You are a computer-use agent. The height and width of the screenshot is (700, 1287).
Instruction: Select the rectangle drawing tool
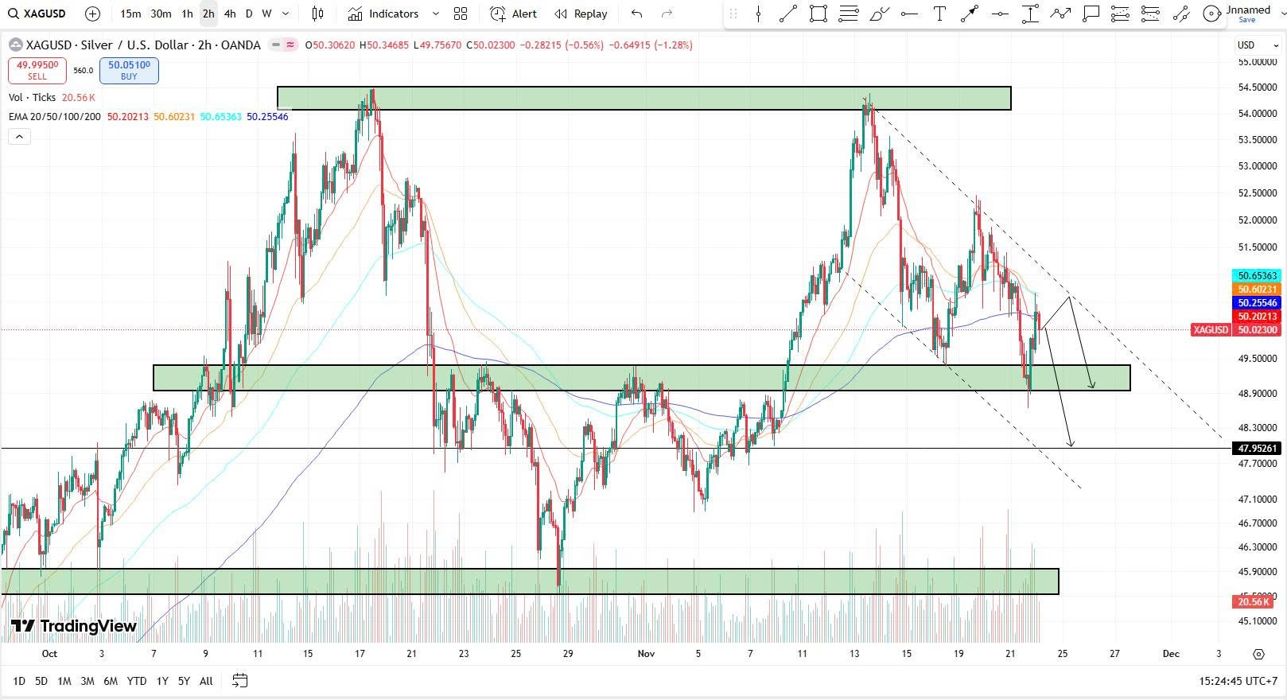click(818, 14)
